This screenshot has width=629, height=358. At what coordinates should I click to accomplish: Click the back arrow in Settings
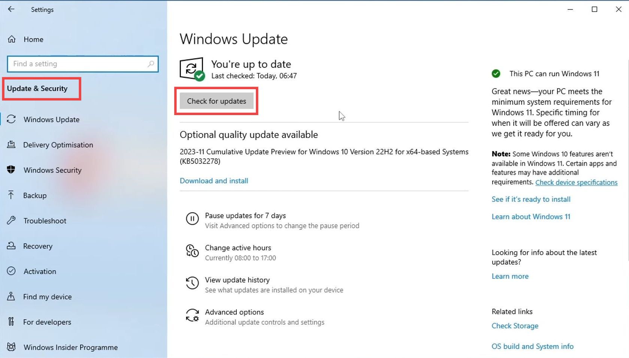[x=11, y=9]
